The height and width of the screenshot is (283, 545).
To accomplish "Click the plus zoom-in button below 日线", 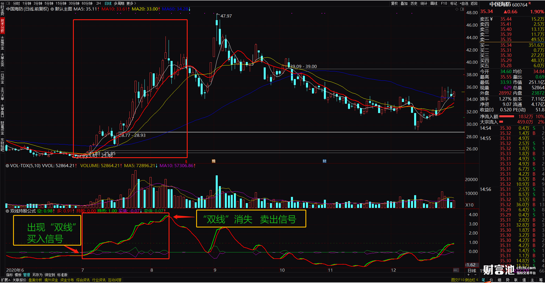I will click(x=469, y=275).
